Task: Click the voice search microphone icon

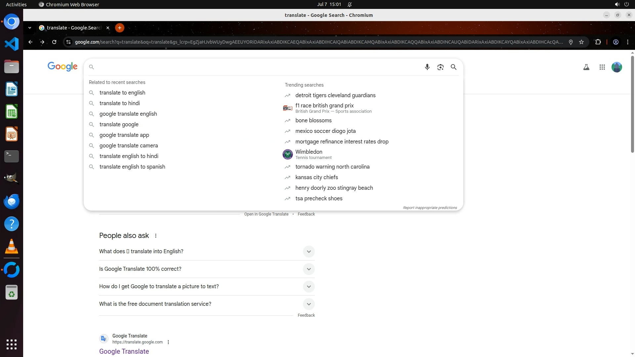Action: [x=427, y=67]
